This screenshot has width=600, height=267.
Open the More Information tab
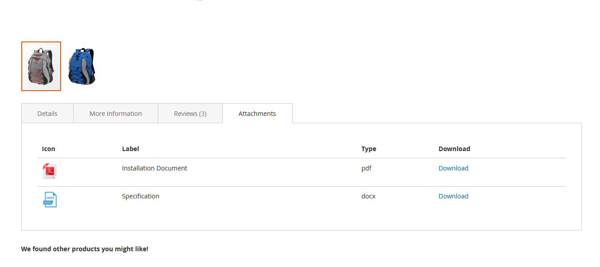[x=115, y=113]
